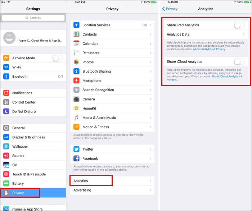Open the About iCloud Analytics & Privacy link
Image resolution: width=252 pixels, height=211 pixels.
pos(204,78)
